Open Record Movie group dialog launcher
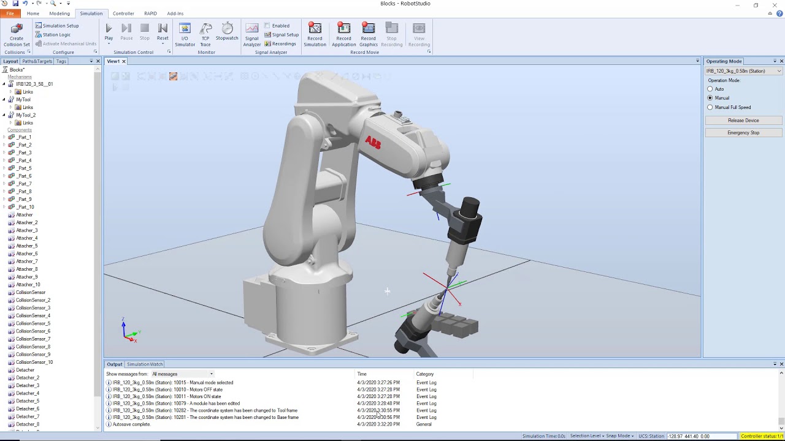Image resolution: width=785 pixels, height=441 pixels. [x=429, y=52]
